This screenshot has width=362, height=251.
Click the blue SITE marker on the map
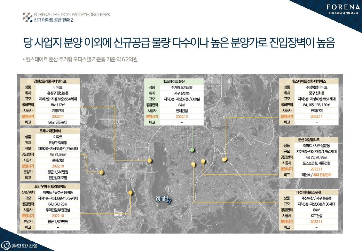click(164, 199)
